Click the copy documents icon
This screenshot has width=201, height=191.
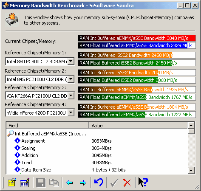pyautogui.click(x=54, y=183)
